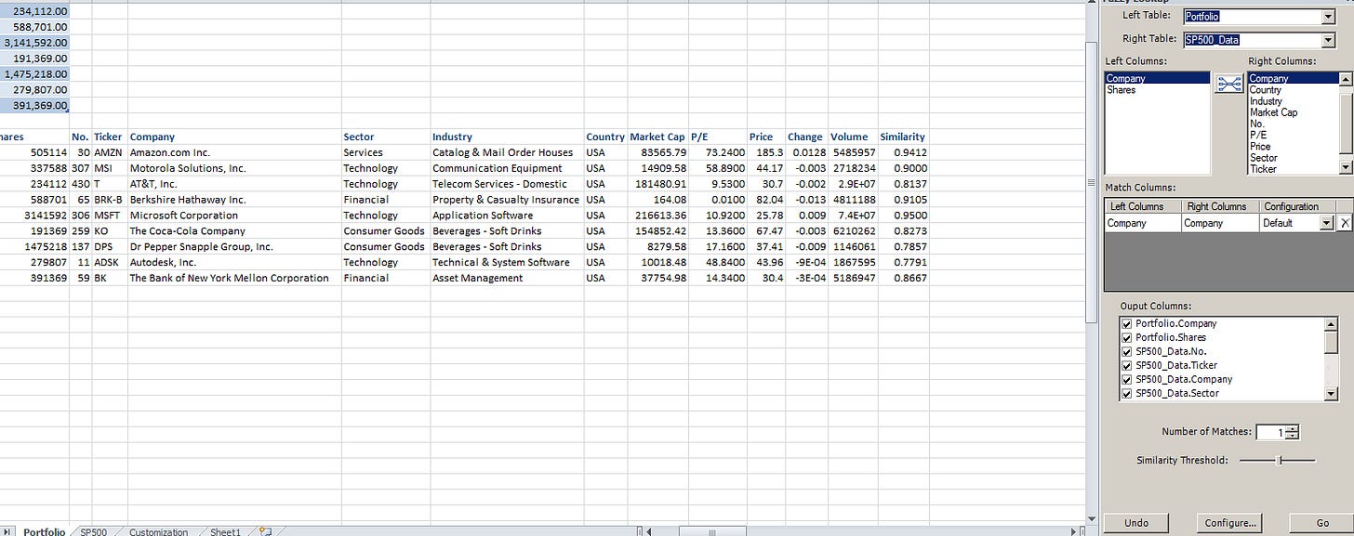Click the 0.9412 similarity cell
The image size is (1354, 536).
coord(903,152)
